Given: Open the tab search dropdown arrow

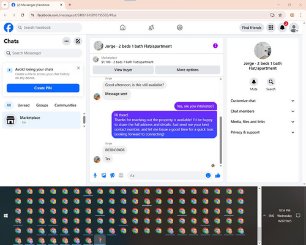Looking at the screenshot, I should point(4,5).
